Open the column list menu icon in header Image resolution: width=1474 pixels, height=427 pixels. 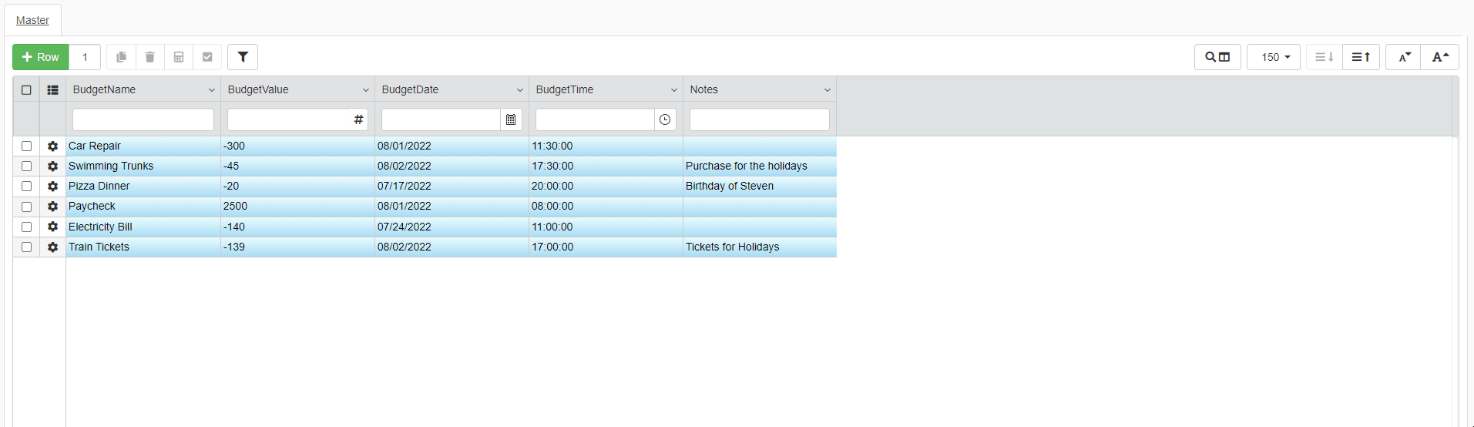[52, 90]
